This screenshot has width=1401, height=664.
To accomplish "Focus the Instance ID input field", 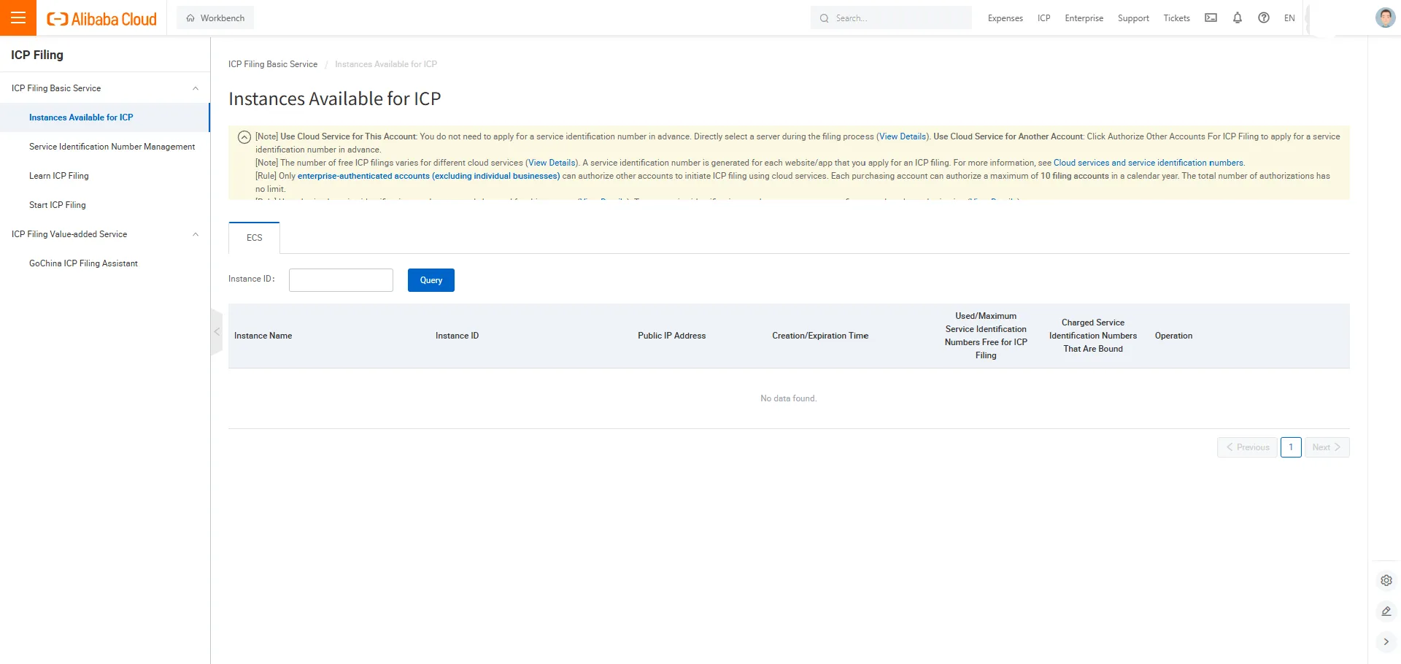I will click(x=341, y=280).
